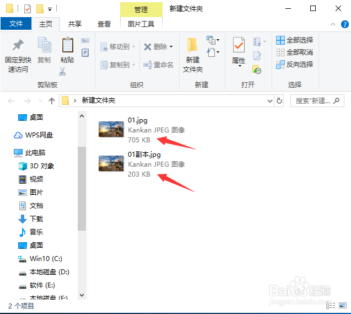Click the Cut scissors icon
The image size is (351, 314).
point(62,71)
